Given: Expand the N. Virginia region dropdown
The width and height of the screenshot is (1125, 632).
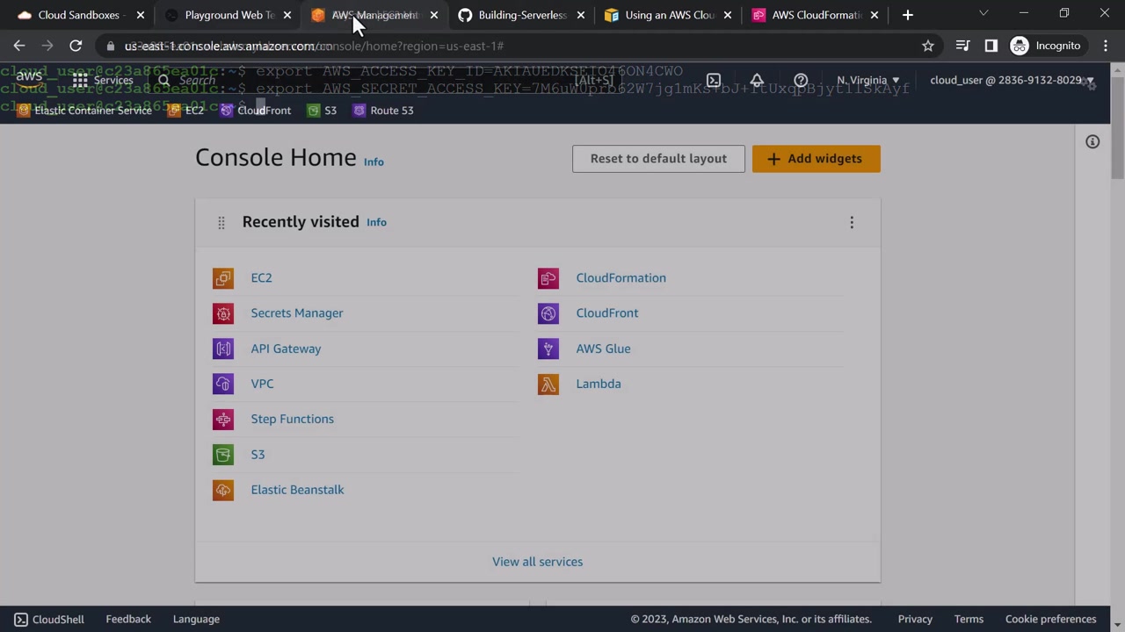Looking at the screenshot, I should pos(868,80).
